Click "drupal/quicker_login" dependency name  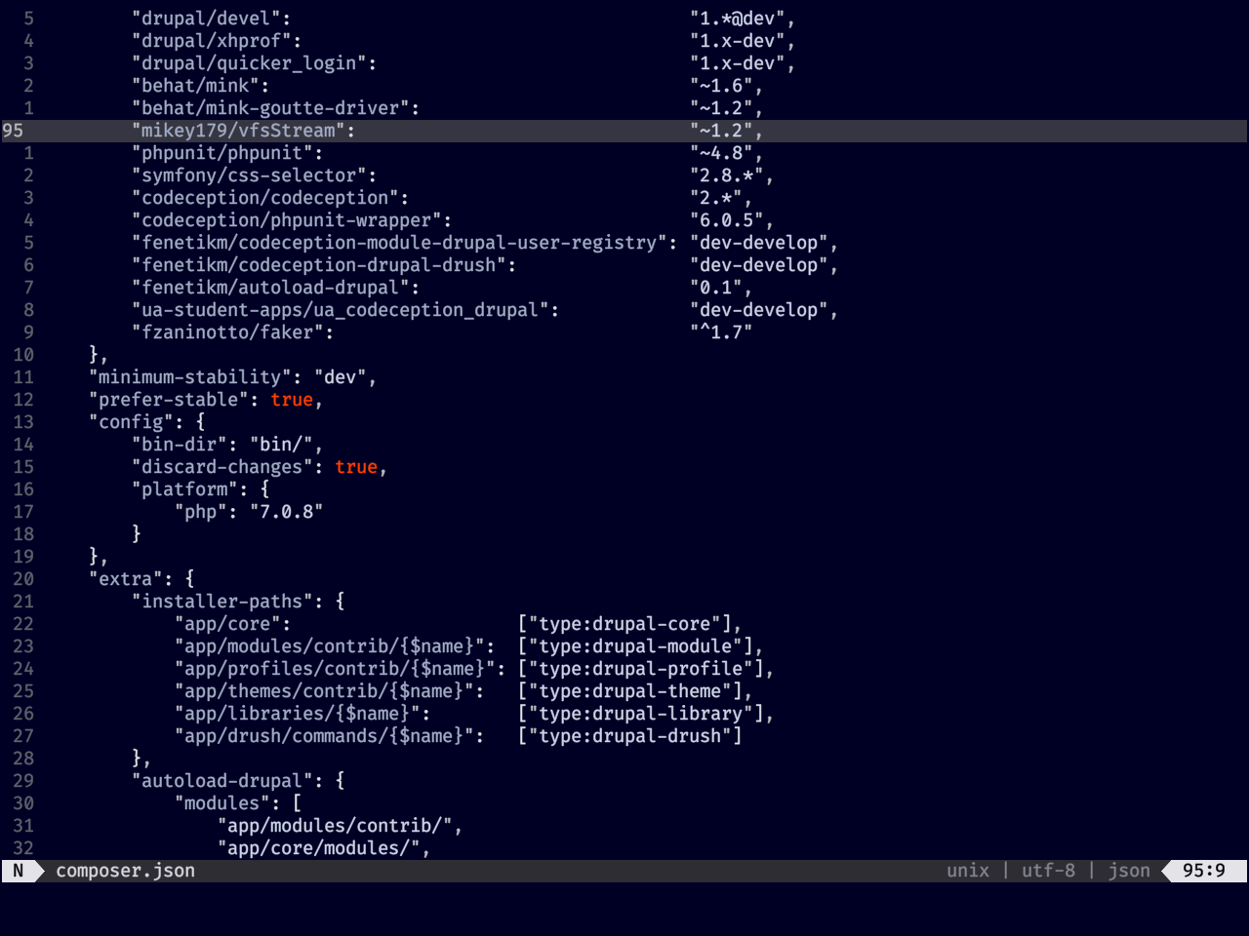tap(249, 63)
